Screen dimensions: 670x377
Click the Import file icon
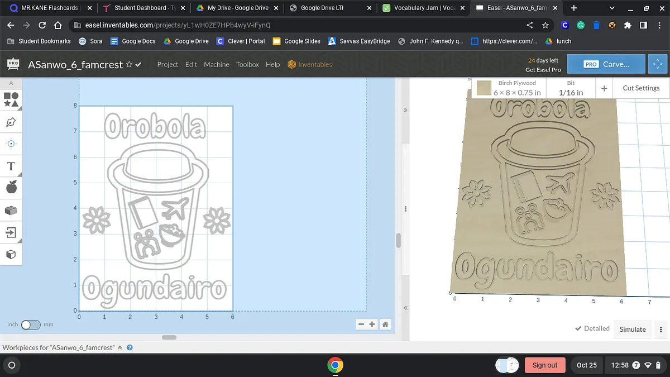click(x=11, y=232)
